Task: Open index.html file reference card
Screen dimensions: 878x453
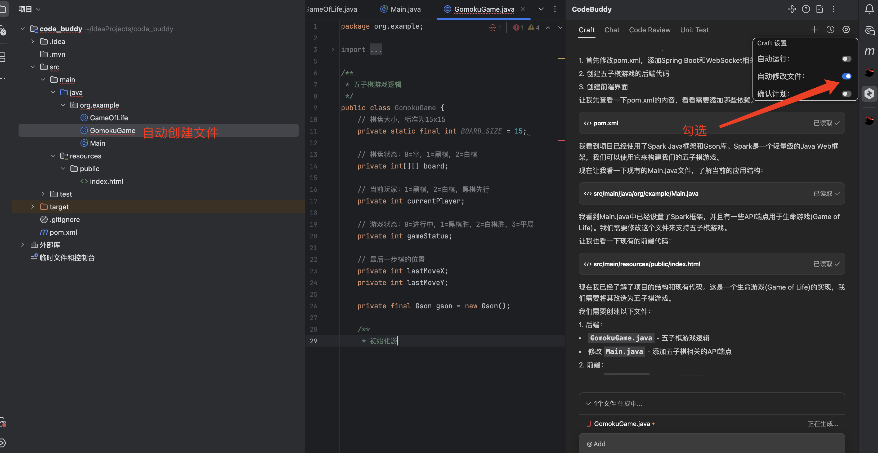Action: (712, 264)
